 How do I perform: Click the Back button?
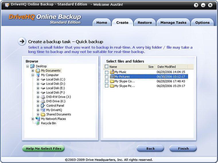coord(150,148)
